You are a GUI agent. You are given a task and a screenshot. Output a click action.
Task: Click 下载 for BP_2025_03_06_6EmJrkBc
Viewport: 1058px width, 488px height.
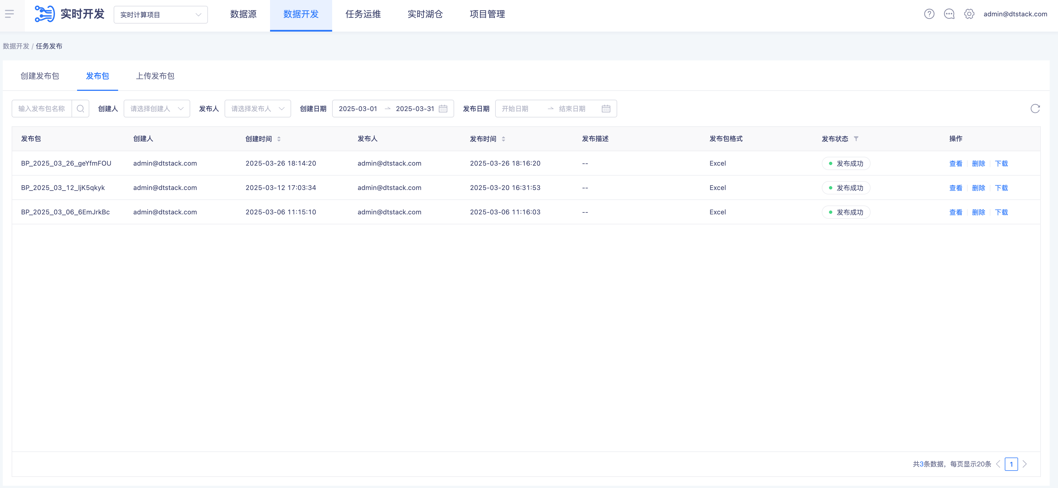click(x=1001, y=212)
